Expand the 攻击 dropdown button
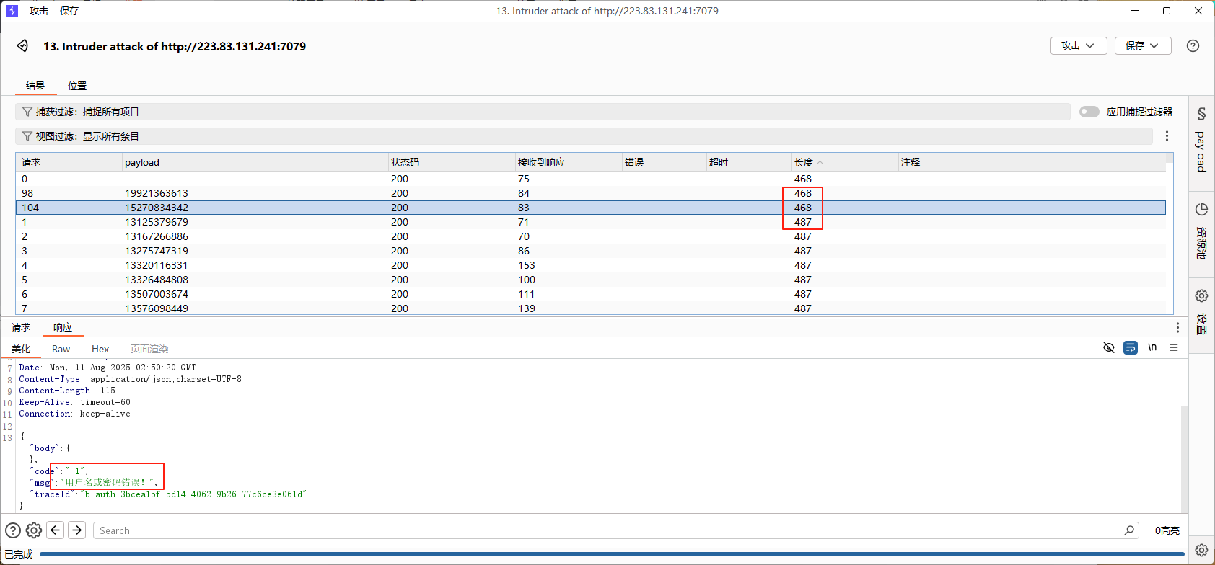The image size is (1215, 565). 1078,46
